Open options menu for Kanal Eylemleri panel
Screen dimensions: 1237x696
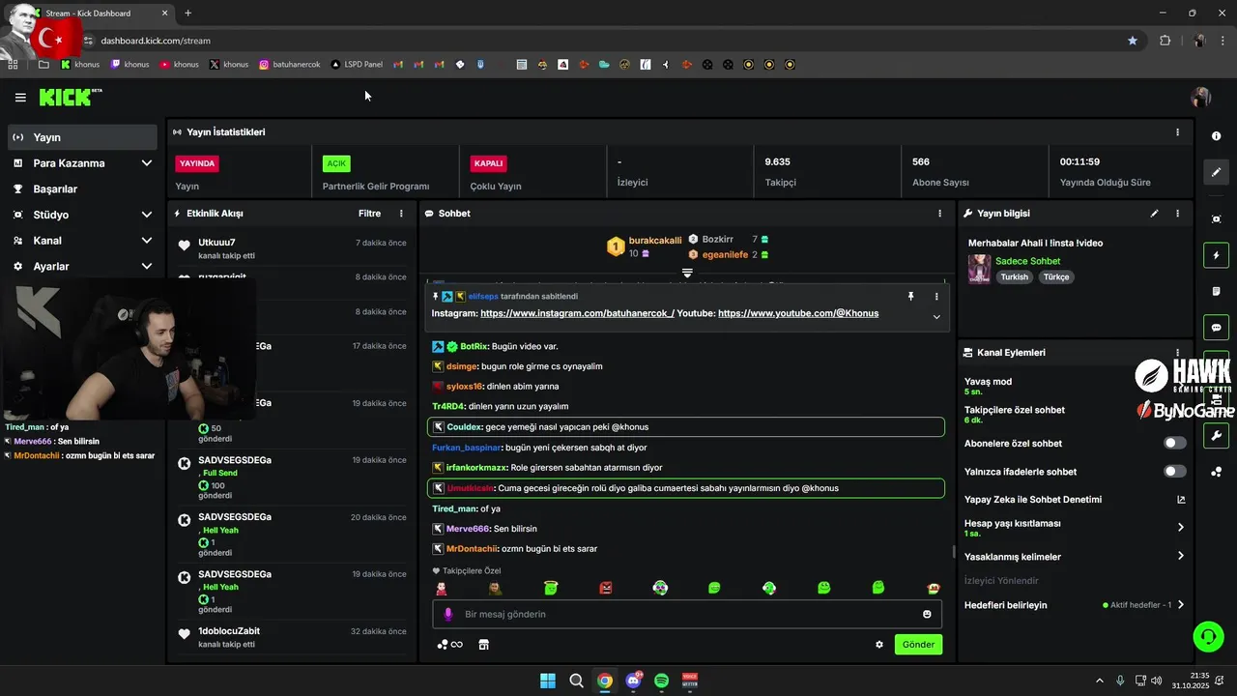[1177, 353]
